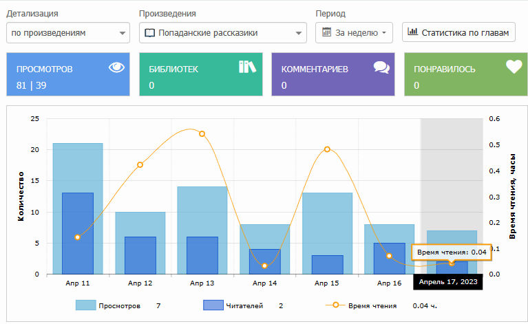Click the Апр 15 reading time data point
The width and height of the screenshot is (528, 324).
(x=327, y=149)
